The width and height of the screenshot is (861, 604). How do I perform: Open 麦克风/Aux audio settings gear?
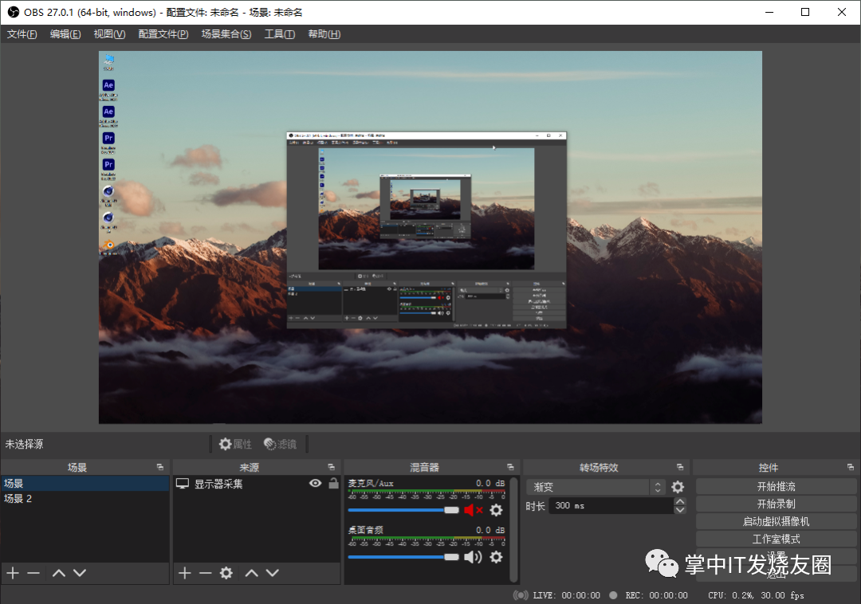pyautogui.click(x=496, y=510)
